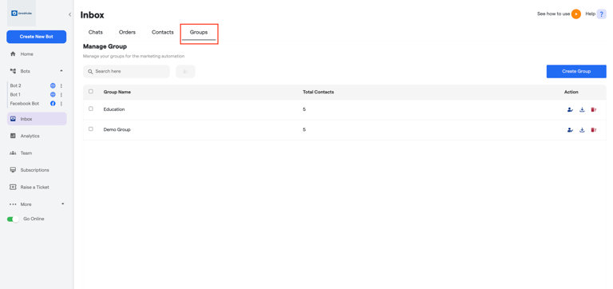Toggle the Go Online switch
Viewport: 613px width, 289px height.
click(13, 219)
